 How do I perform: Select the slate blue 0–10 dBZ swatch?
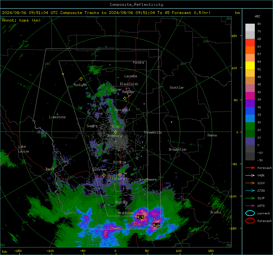point(250,141)
